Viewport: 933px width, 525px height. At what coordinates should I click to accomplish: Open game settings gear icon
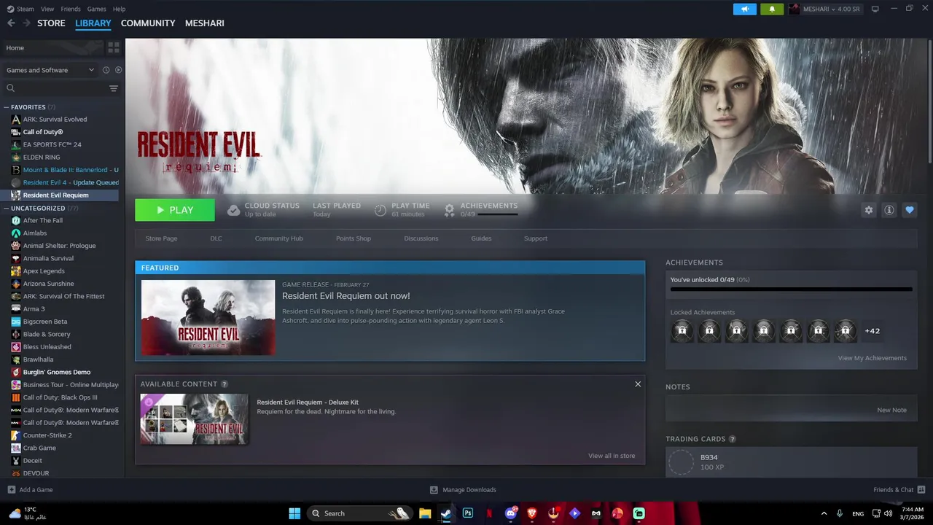(x=868, y=210)
